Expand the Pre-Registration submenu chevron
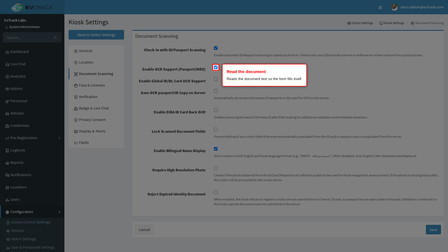The image size is (448, 252). point(59,138)
